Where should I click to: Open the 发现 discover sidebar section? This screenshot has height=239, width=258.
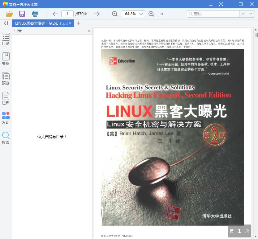(x=6, y=118)
